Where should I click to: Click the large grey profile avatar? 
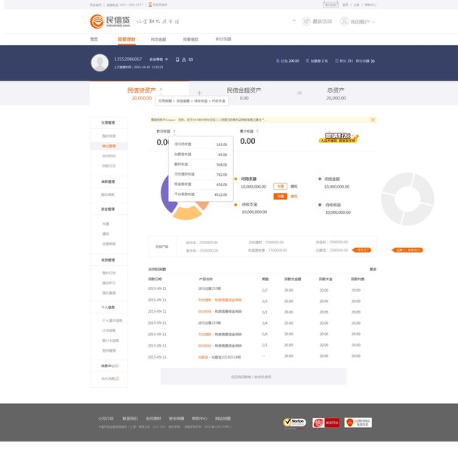coord(100,63)
